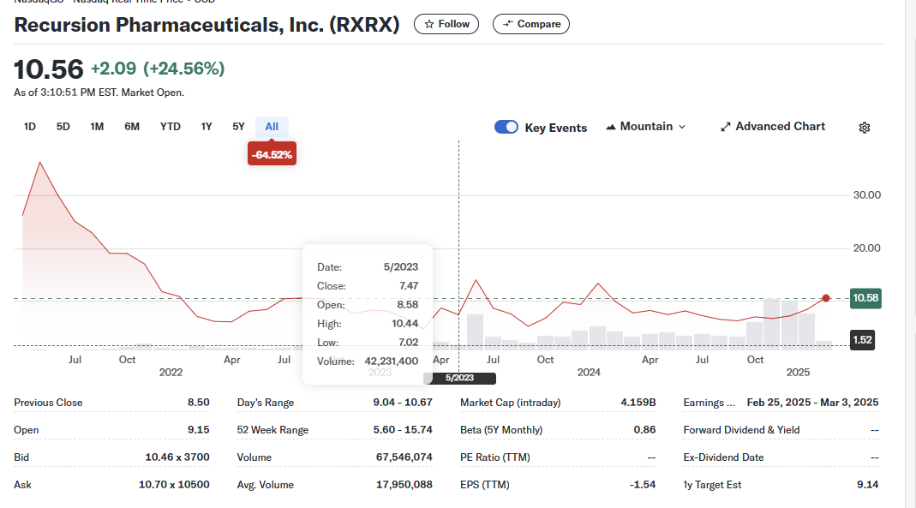Click the -64.52% performance badge
This screenshot has height=508, width=916.
pyautogui.click(x=272, y=154)
